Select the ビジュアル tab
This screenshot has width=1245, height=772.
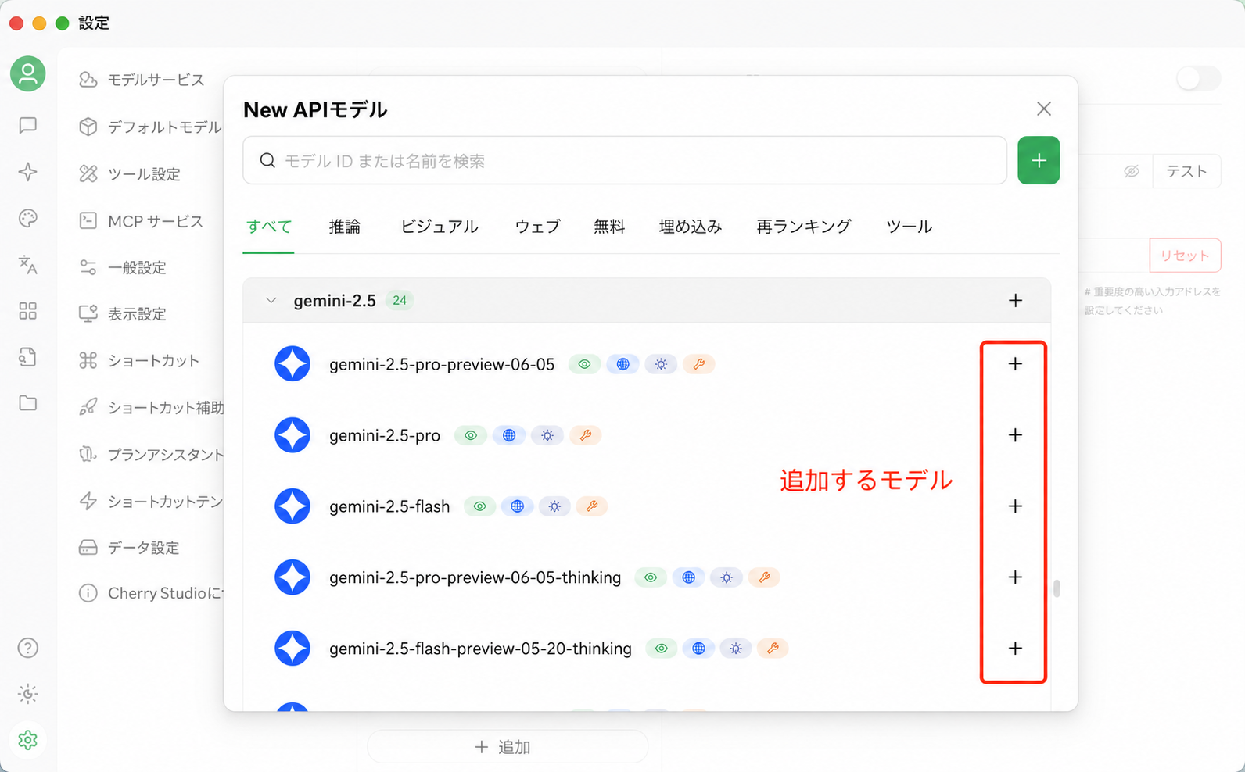(440, 227)
